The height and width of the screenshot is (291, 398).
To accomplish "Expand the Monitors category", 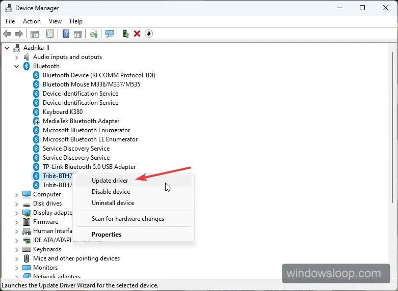I will pos(16,268).
